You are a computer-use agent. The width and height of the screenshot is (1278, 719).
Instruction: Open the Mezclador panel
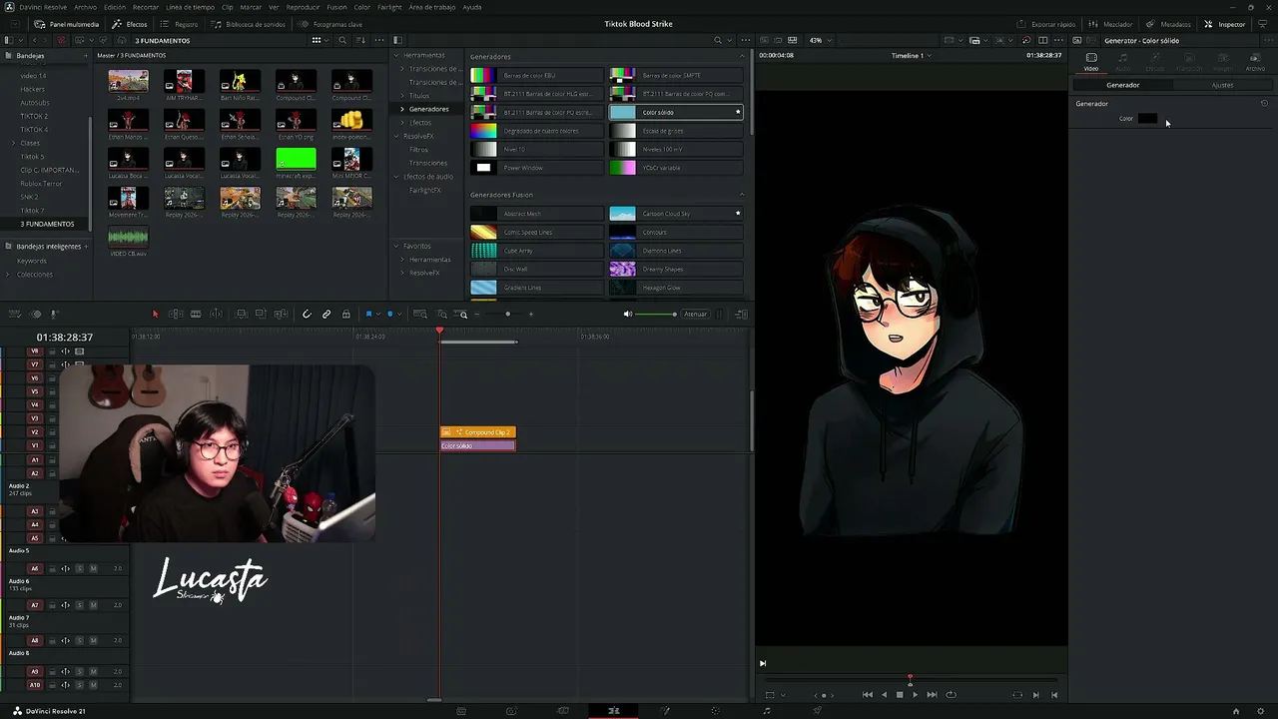pos(1111,24)
